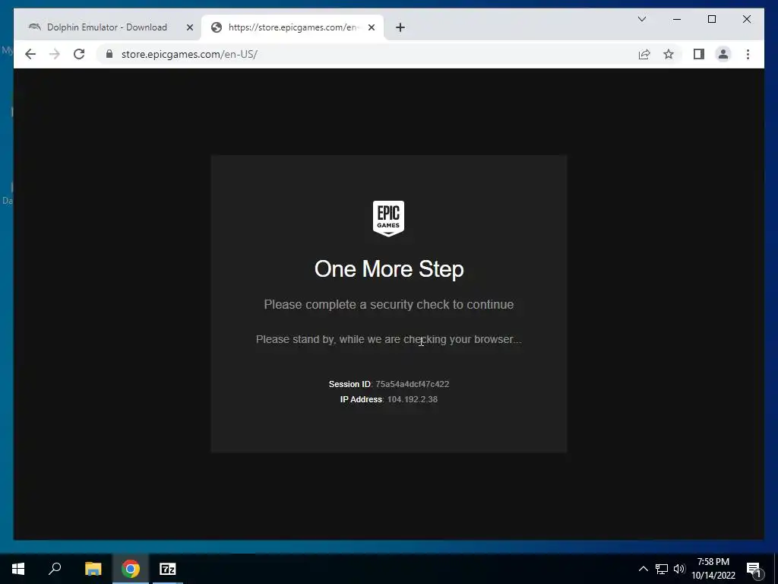
Task: Select the IP address 104.192.2.38
Action: 413,399
